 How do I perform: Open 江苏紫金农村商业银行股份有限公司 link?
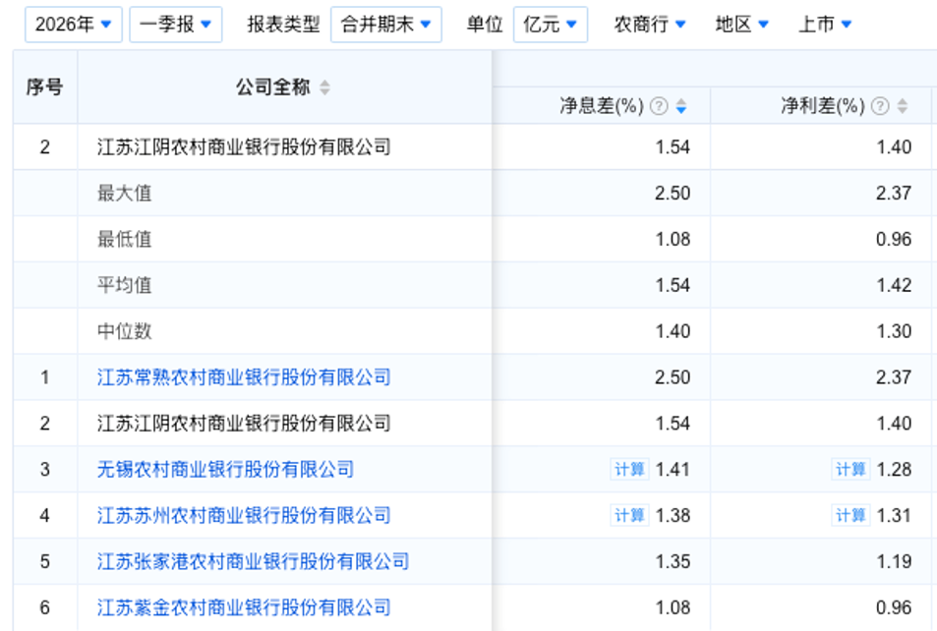[244, 607]
